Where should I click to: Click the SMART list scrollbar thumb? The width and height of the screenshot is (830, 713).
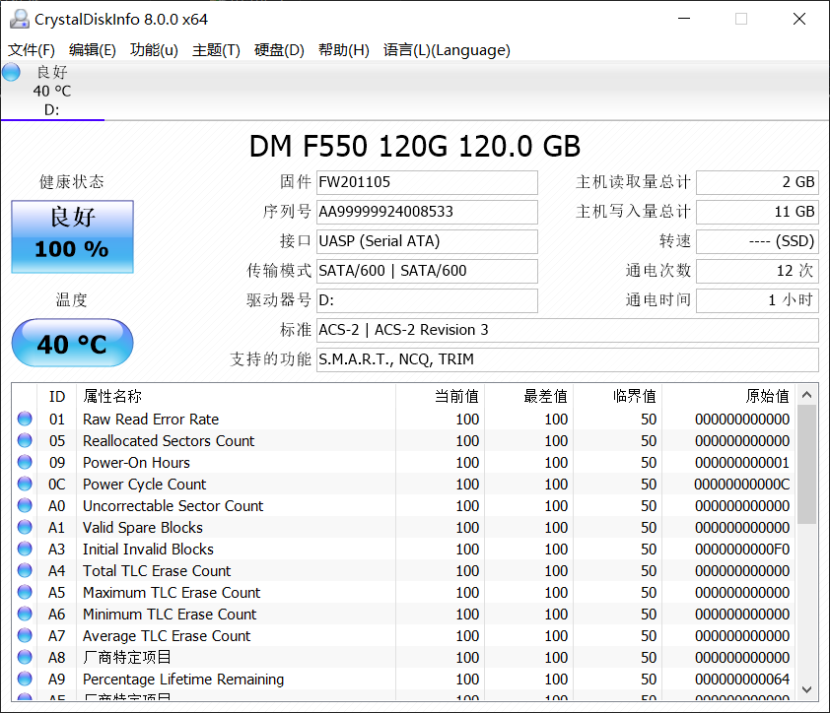coord(806,465)
